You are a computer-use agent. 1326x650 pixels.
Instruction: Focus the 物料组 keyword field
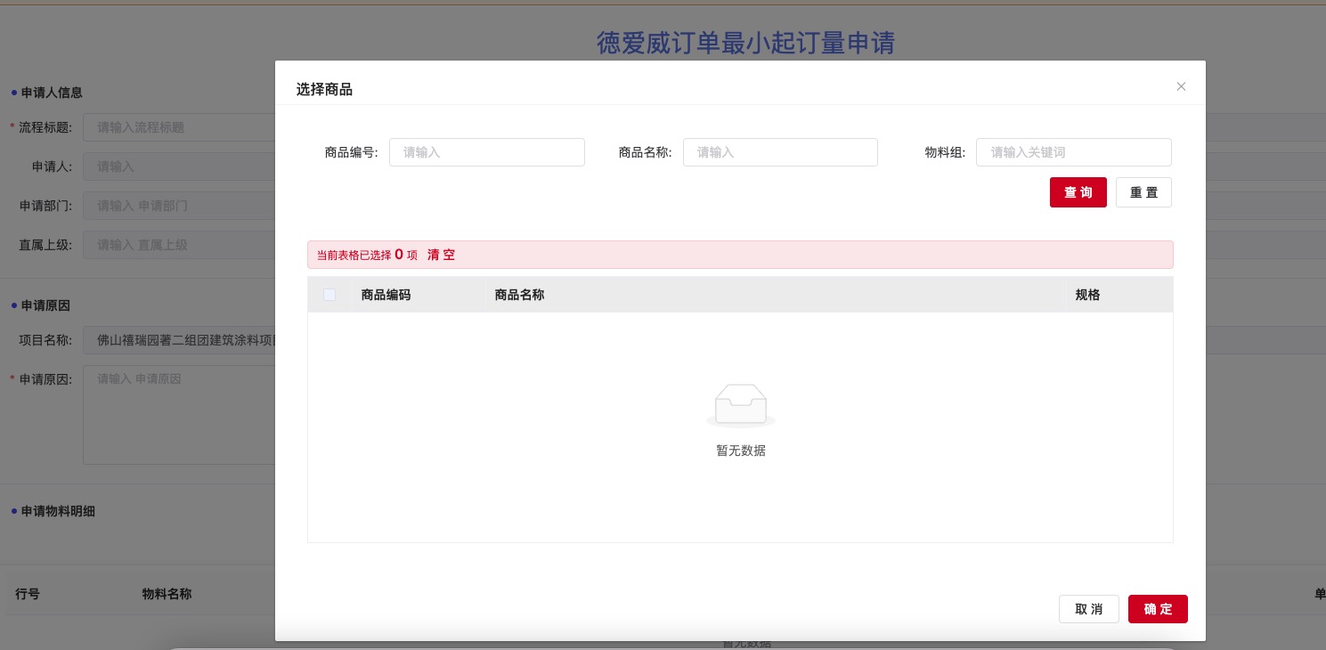tap(1074, 152)
